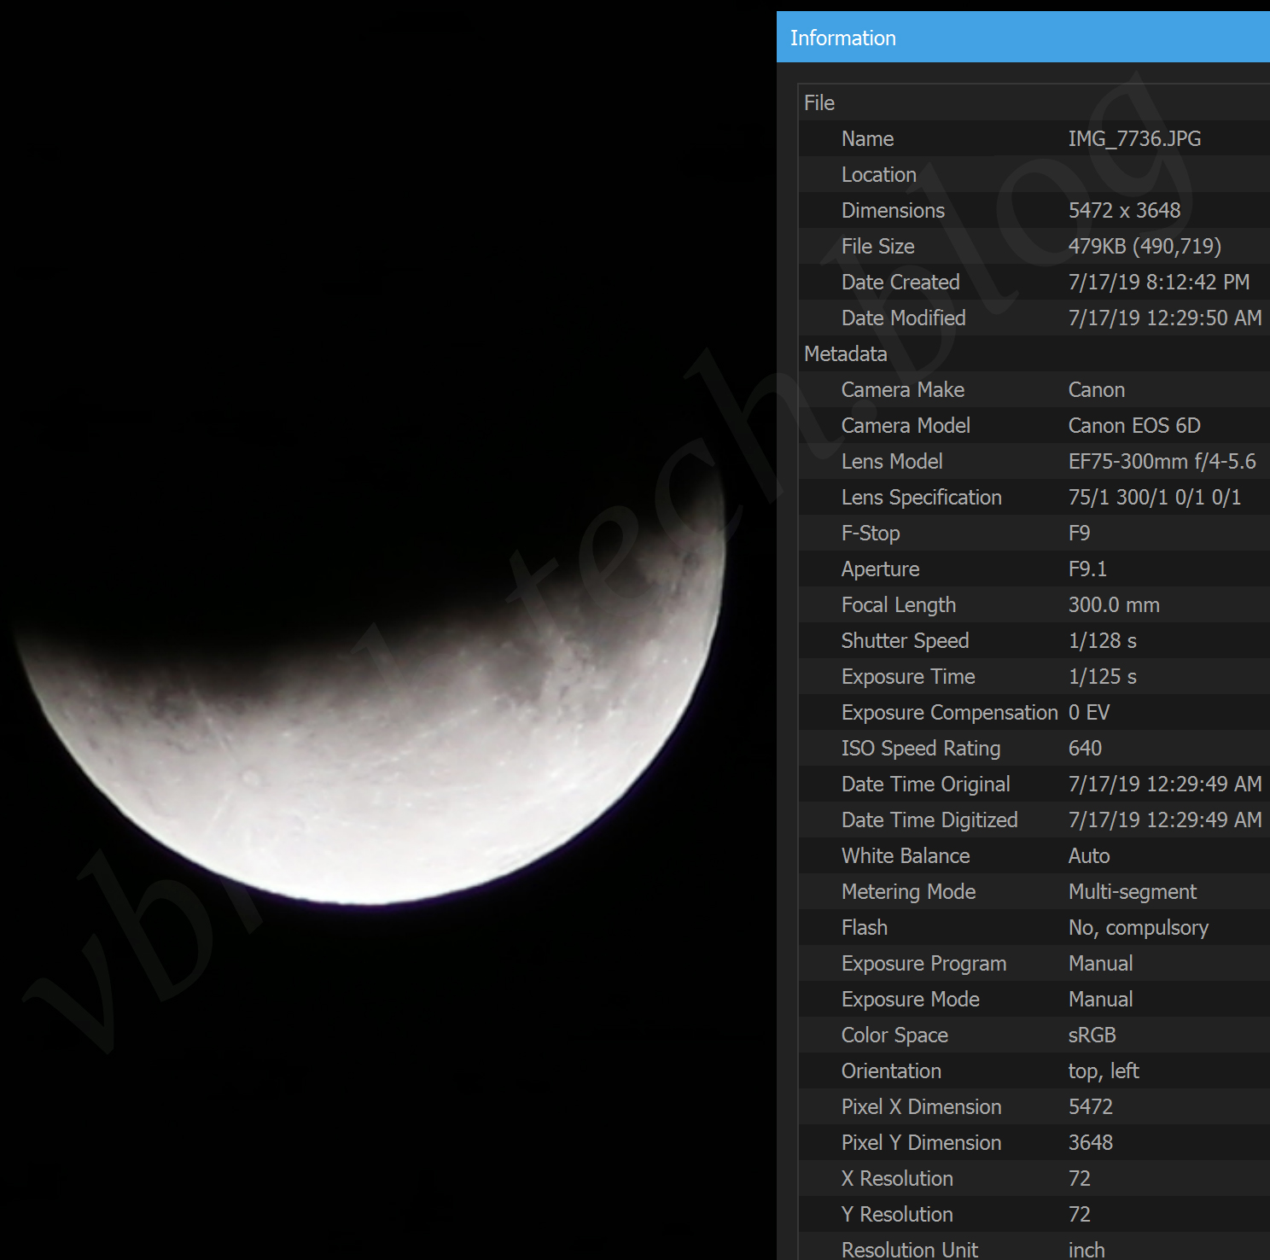1270x1260 pixels.
Task: Collapse the Metadata section group
Action: [x=845, y=354]
